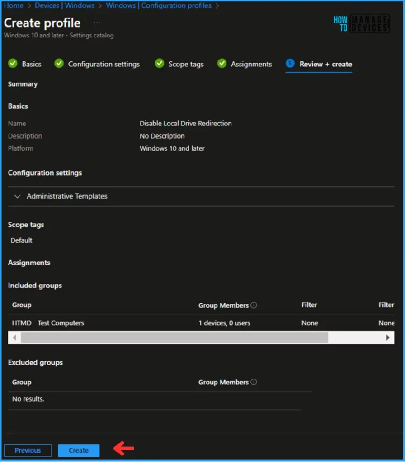This screenshot has height=462, width=405.
Task: Click first 'None' filter cell
Action: [310, 323]
